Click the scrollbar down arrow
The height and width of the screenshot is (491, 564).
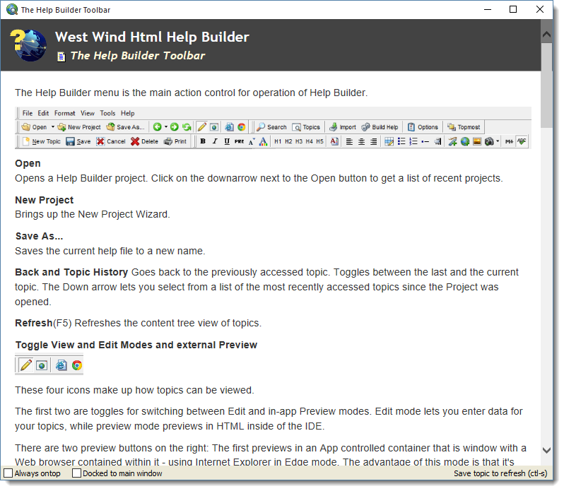pyautogui.click(x=547, y=450)
